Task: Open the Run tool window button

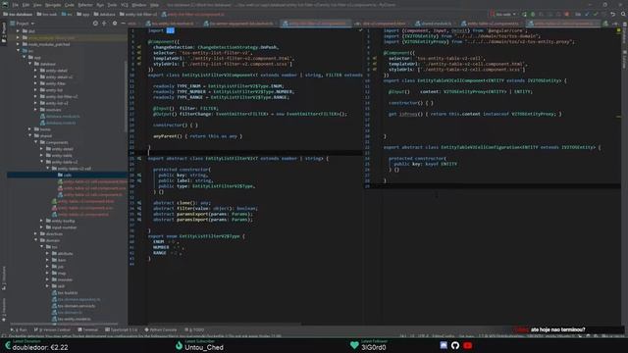Action: (19, 329)
